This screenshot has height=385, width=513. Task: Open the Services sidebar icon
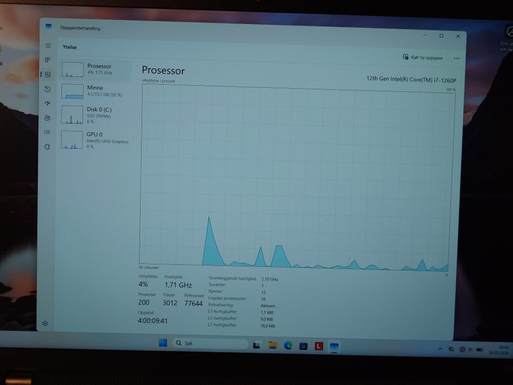tap(47, 147)
